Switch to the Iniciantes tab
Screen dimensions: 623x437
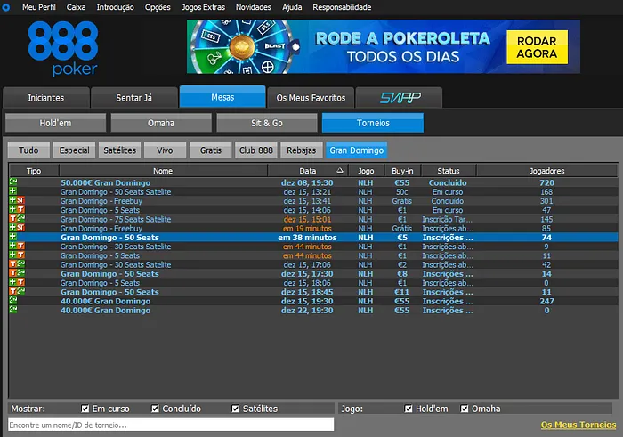46,98
